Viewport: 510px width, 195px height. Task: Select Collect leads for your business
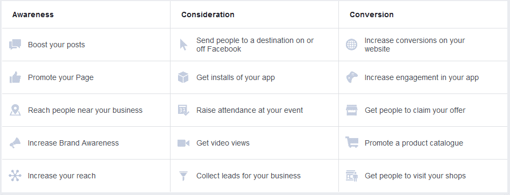pos(254,176)
